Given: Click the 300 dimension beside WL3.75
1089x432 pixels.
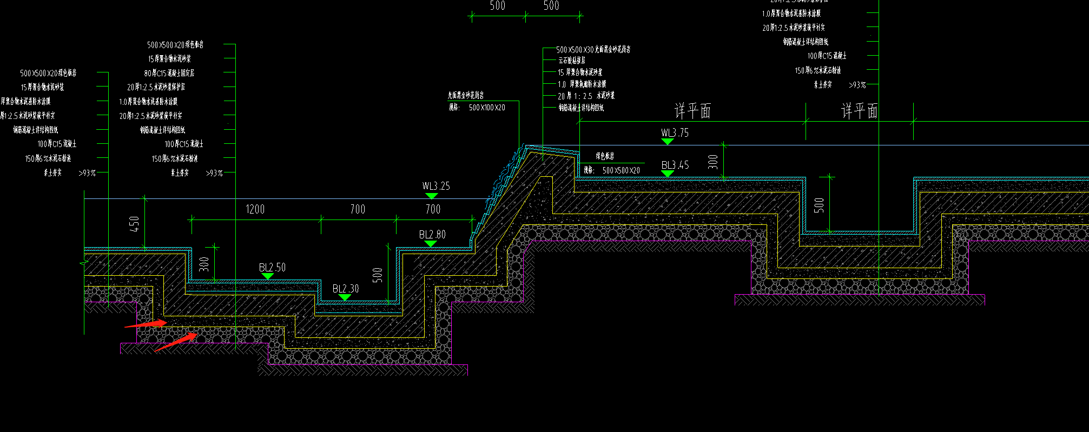Looking at the screenshot, I should [713, 162].
